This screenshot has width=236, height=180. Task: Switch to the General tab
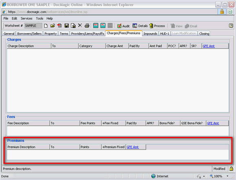[x=9, y=33]
